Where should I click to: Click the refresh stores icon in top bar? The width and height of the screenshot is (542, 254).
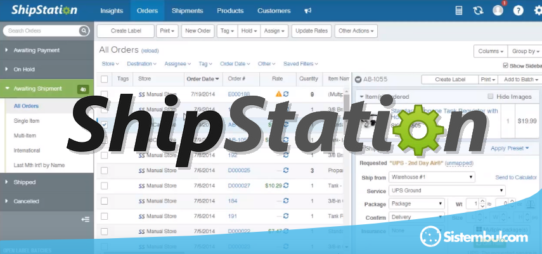pyautogui.click(x=478, y=10)
